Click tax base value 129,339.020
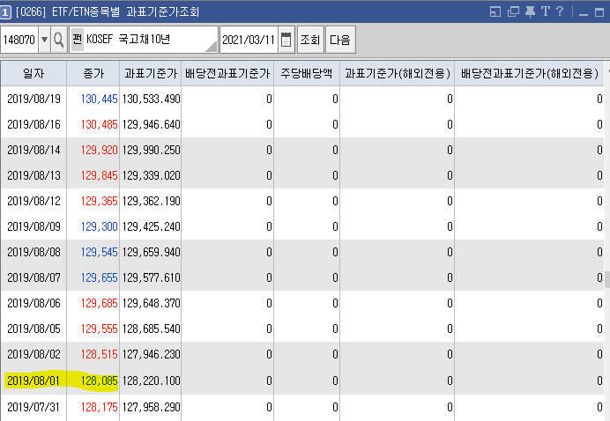The height and width of the screenshot is (421, 610). (x=151, y=175)
